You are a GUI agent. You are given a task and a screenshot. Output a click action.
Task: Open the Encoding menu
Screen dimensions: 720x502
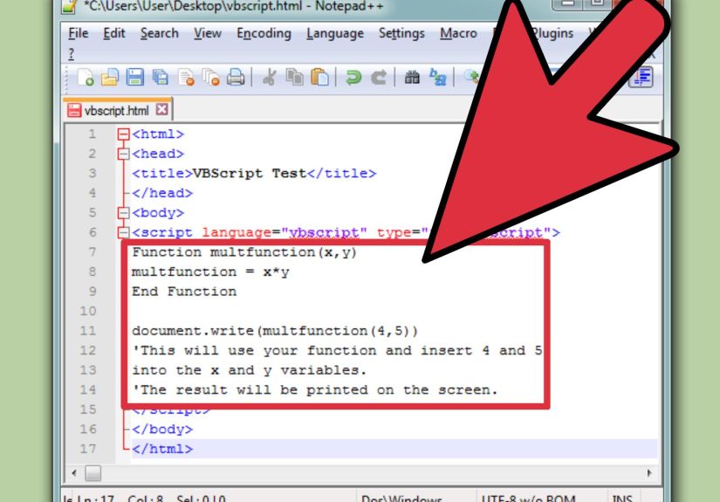pyautogui.click(x=264, y=33)
